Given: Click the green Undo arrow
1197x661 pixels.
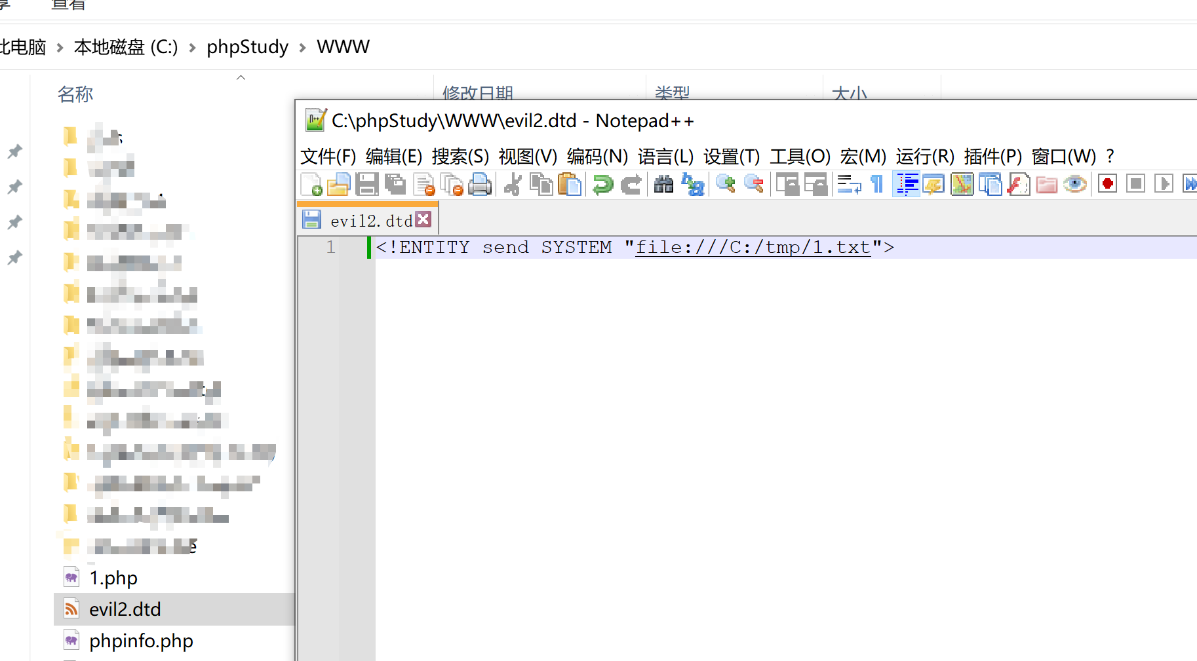Looking at the screenshot, I should tap(602, 185).
